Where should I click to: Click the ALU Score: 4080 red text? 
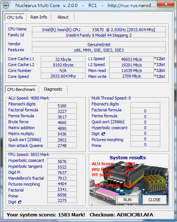pos(113,164)
